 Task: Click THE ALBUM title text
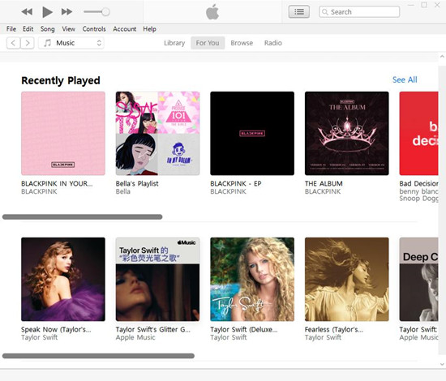324,184
